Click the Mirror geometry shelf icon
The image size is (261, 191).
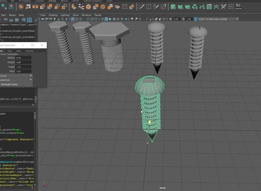tap(35, 7)
